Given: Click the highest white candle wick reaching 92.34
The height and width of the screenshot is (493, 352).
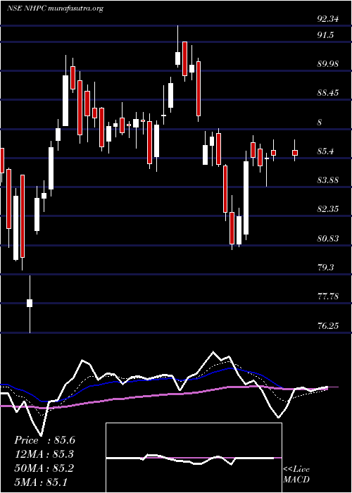Looking at the screenshot, I should pyautogui.click(x=178, y=46).
